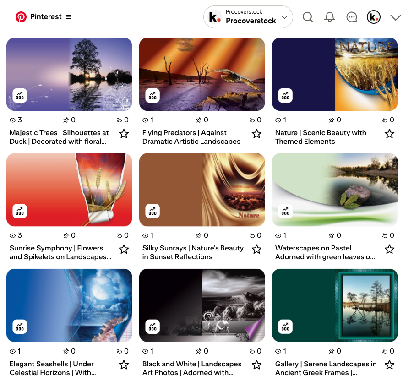This screenshot has height=381, width=403.
Task: Open stats icon on Gallery Serene Landscapes pin
Action: [x=285, y=327]
